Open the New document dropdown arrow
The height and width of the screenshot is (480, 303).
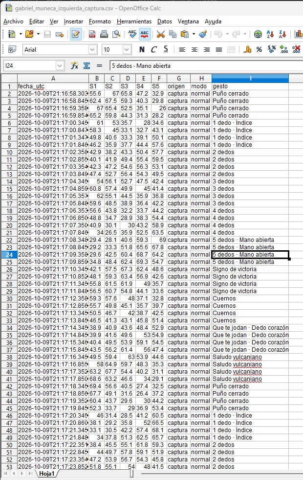(x=21, y=34)
